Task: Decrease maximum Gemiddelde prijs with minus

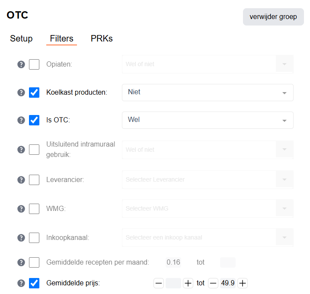Action: (213, 283)
